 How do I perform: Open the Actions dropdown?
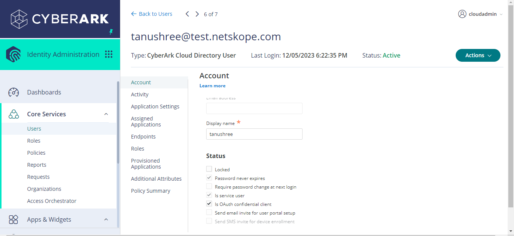tap(478, 55)
